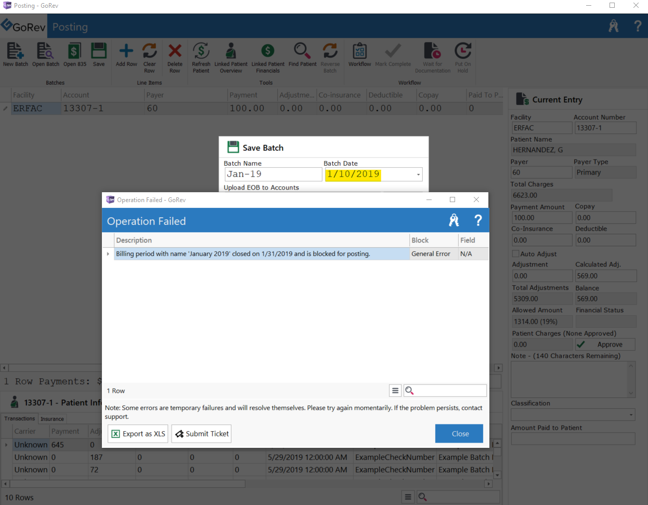Screen dimensions: 648x505
Task: Open the Batch Date dropdown
Action: pyautogui.click(x=418, y=175)
